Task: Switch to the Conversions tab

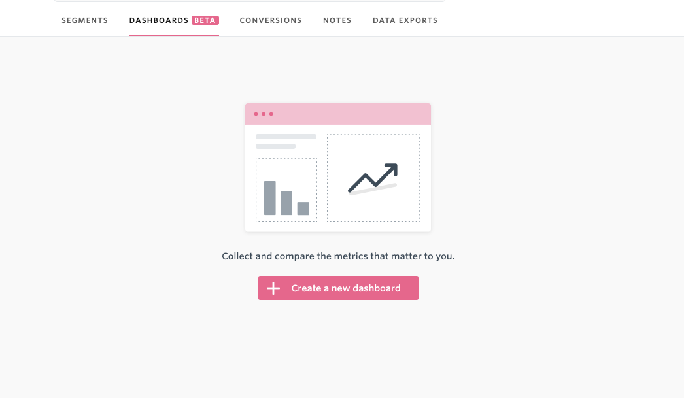Action: [x=271, y=20]
